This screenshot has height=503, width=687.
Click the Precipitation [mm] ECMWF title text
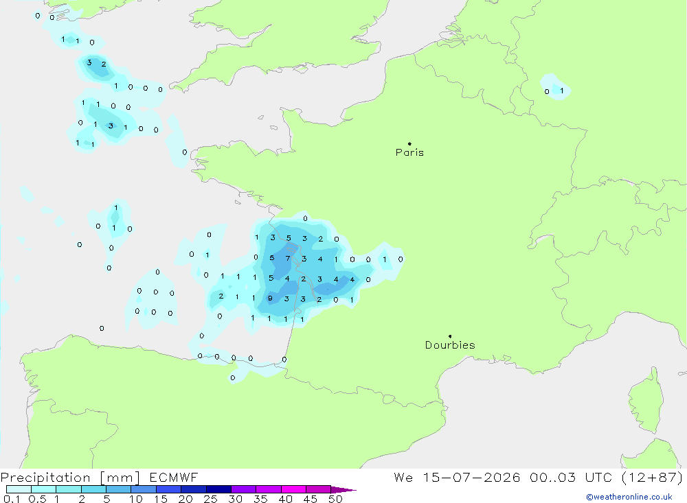[99, 477]
